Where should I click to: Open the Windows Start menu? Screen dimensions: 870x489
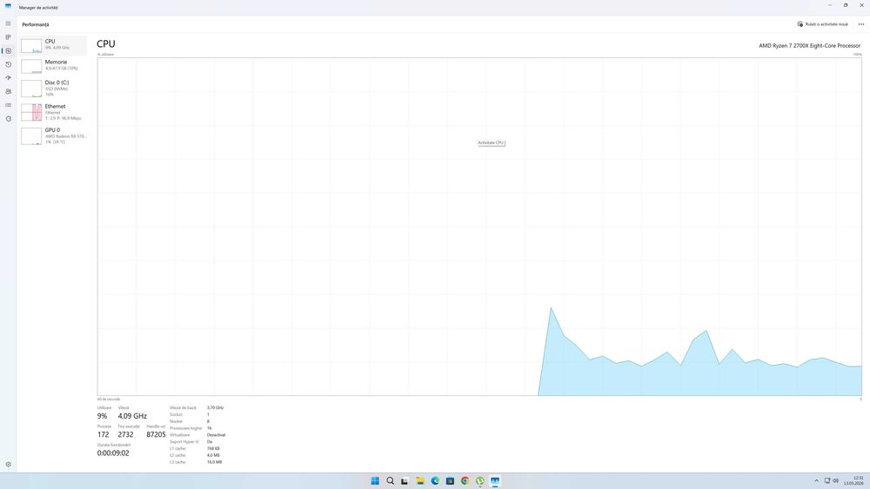point(375,480)
